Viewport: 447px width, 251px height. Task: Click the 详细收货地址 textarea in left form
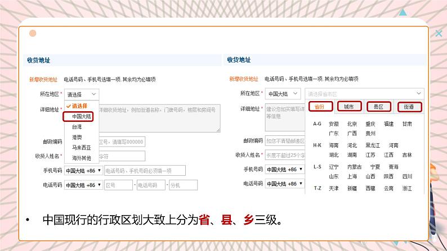160,118
